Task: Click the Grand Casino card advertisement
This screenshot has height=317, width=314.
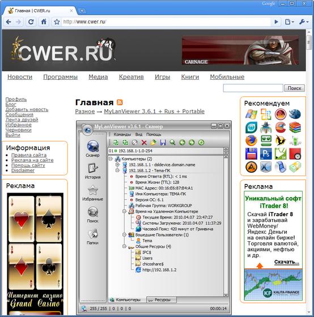Action: click(x=35, y=254)
